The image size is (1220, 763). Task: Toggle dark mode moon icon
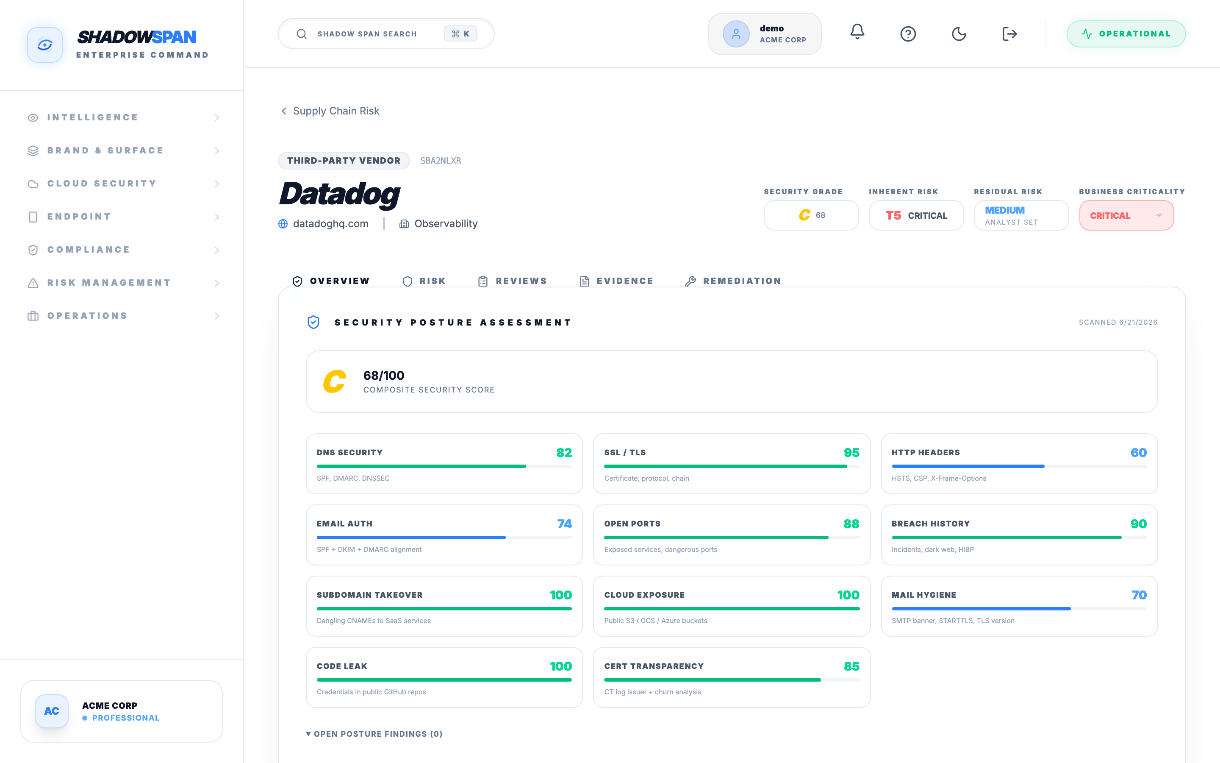pyautogui.click(x=959, y=34)
